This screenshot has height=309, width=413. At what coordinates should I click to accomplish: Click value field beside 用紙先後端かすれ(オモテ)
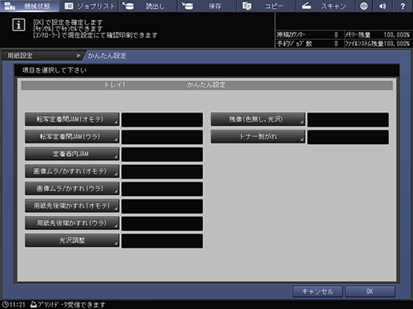pyautogui.click(x=162, y=206)
